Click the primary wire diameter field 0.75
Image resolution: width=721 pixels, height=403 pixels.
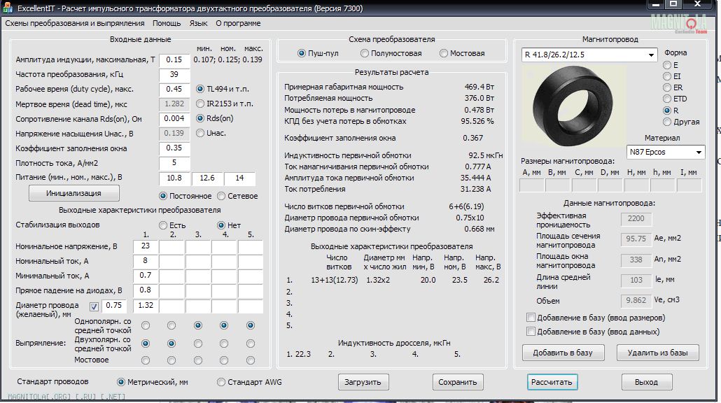[114, 306]
